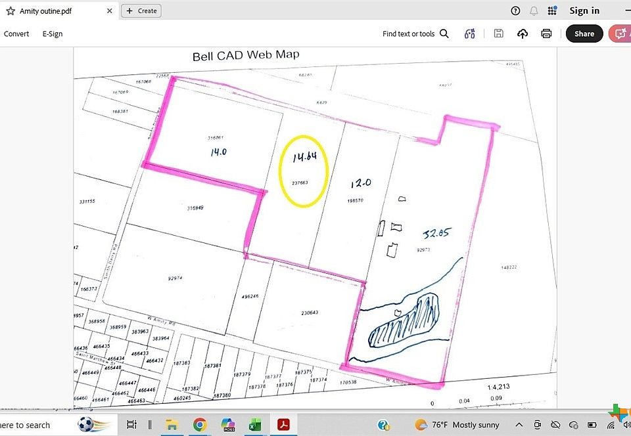Click parcel label 496246
Image resolution: width=631 pixels, height=436 pixels.
pyautogui.click(x=250, y=297)
